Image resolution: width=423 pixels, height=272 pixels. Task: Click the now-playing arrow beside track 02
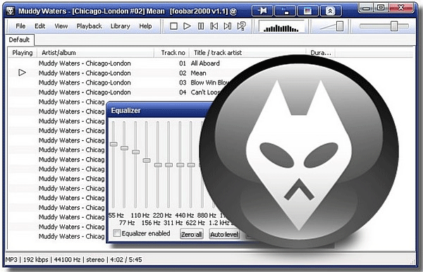tap(22, 73)
